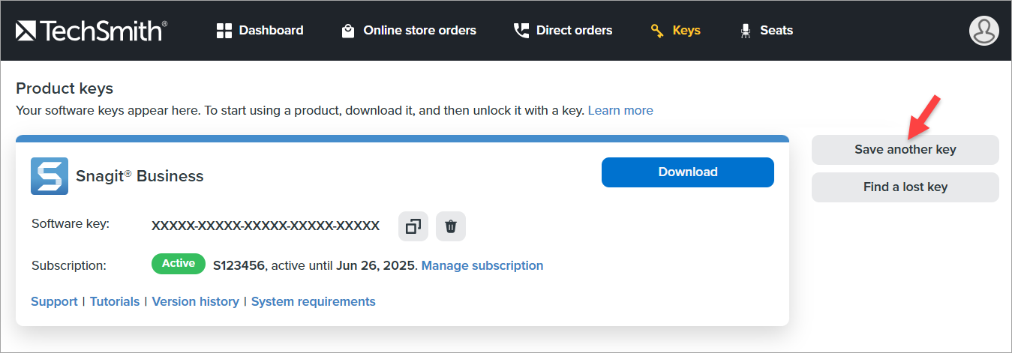The height and width of the screenshot is (353, 1012).
Task: Choose Find a lost key
Action: click(905, 187)
